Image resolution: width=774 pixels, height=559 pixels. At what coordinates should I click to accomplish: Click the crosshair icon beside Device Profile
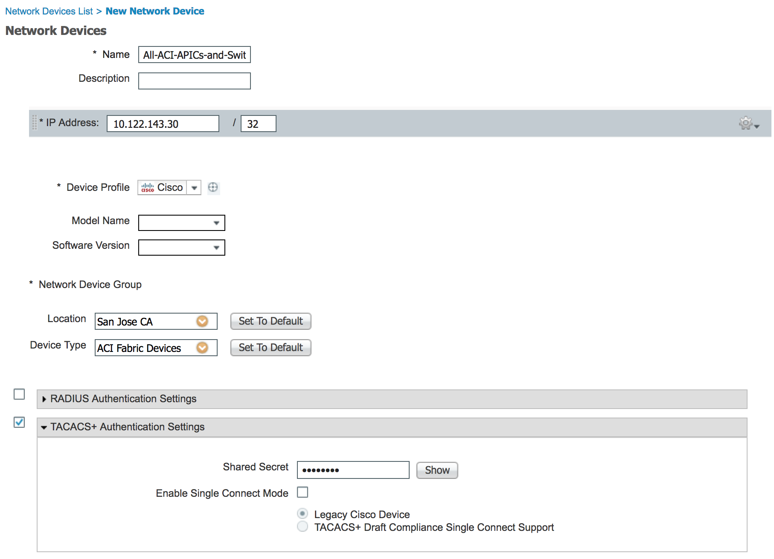[213, 187]
